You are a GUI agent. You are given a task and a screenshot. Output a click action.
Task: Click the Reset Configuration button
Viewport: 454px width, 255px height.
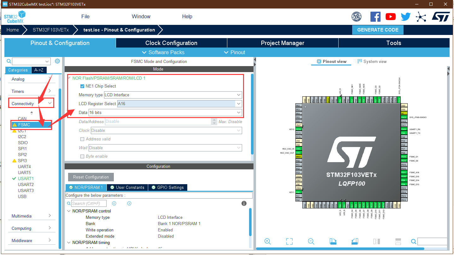91,177
